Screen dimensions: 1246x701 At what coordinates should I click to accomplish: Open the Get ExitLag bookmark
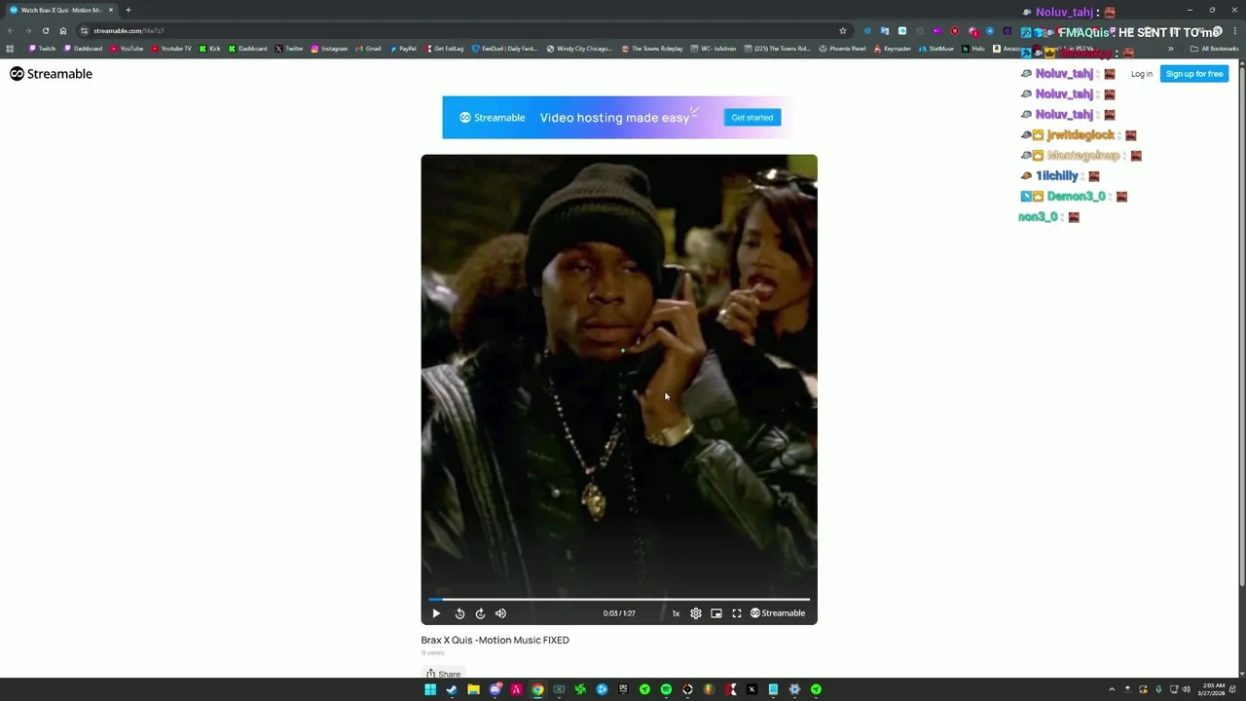click(444, 49)
